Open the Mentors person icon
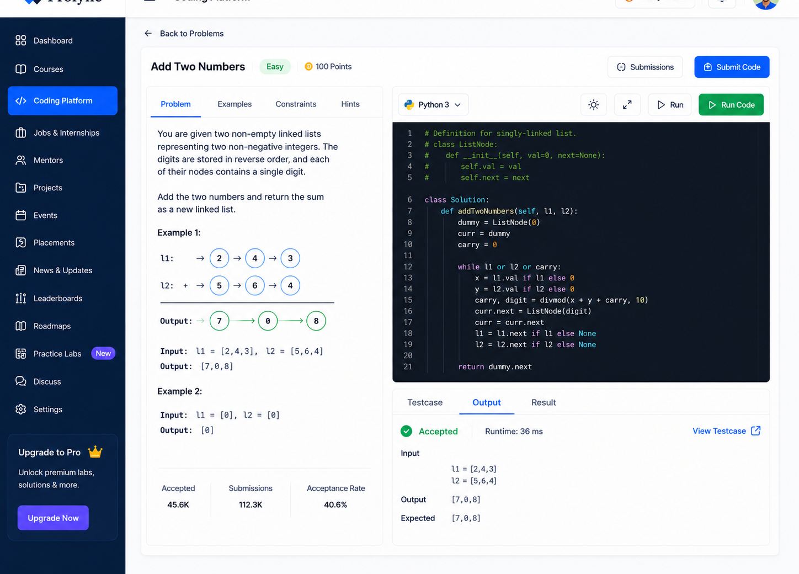The height and width of the screenshot is (574, 799). pyautogui.click(x=21, y=160)
